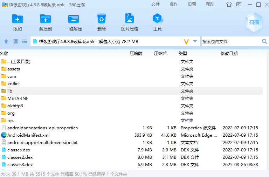Click the folder icon of okhttp3

coord(4,105)
